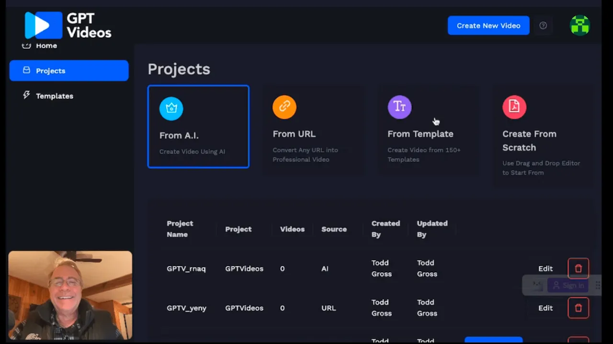Click the AI source cell

[325, 269]
